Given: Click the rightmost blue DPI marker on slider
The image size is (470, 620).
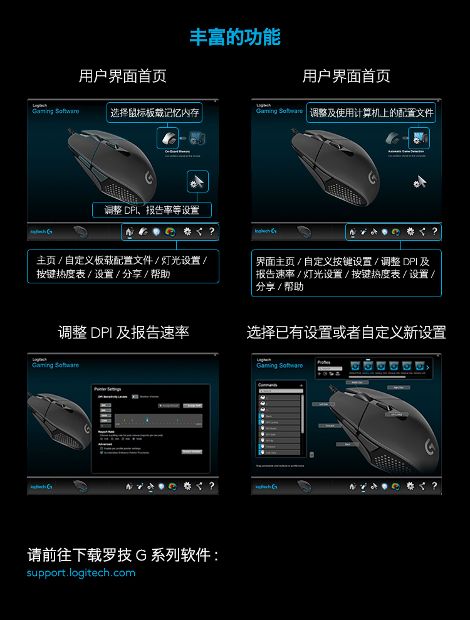Looking at the screenshot, I should [x=177, y=420].
